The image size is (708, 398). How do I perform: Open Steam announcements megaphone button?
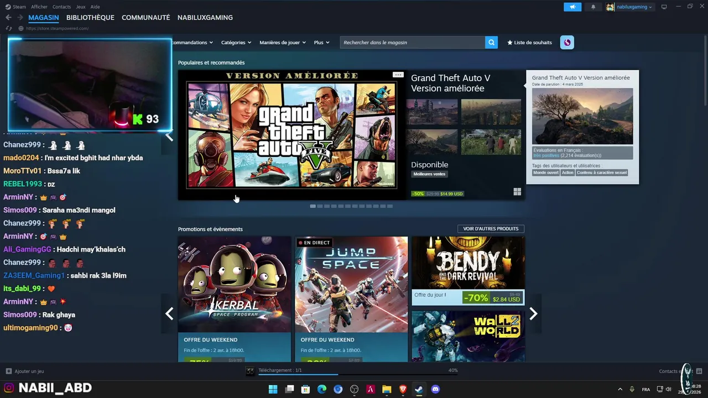click(x=572, y=7)
